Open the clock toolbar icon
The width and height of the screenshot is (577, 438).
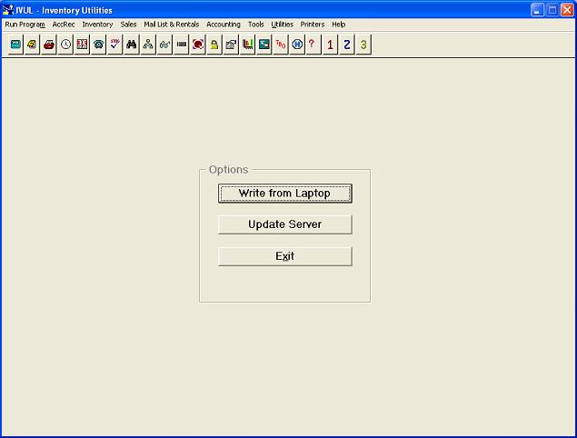65,45
